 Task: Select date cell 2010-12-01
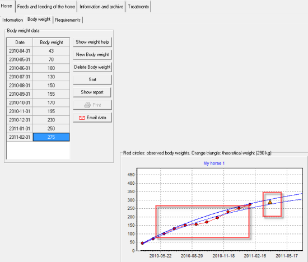pyautogui.click(x=20, y=120)
